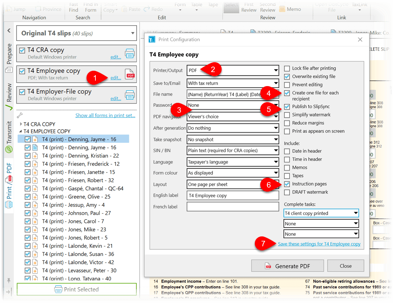
Task: Click the form icon for Denning, Kristian - 22
Action: tap(35, 156)
